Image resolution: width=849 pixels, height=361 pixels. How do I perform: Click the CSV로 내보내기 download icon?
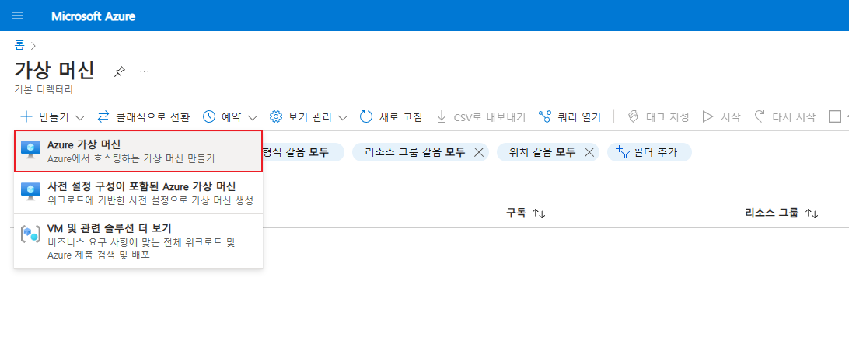click(442, 116)
